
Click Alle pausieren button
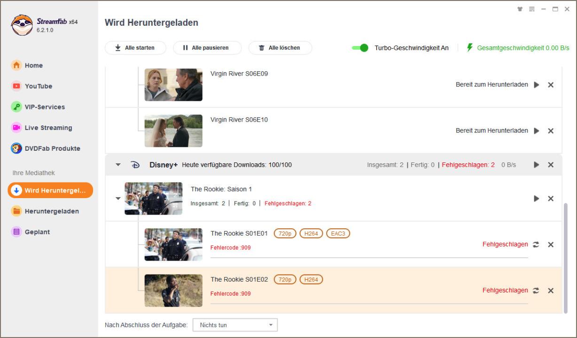(207, 48)
